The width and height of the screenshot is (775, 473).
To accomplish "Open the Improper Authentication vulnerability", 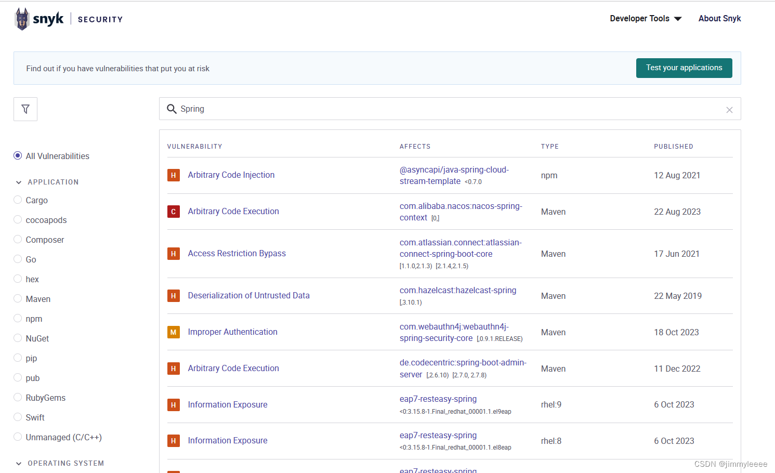I will click(x=232, y=332).
